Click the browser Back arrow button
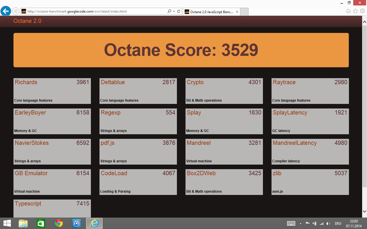The width and height of the screenshot is (367, 229). [6, 11]
